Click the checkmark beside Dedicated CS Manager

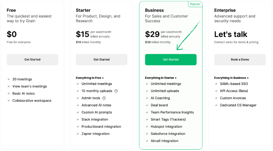tap(216, 105)
